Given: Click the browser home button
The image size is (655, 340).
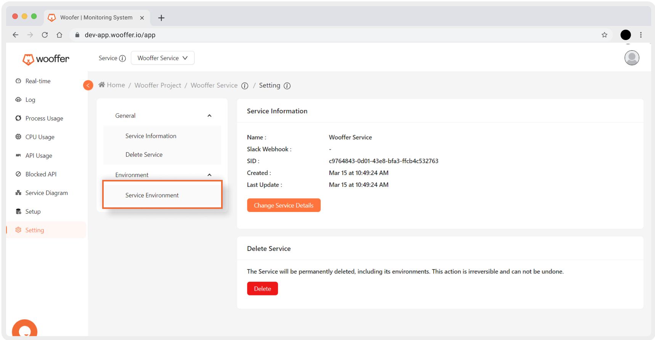Looking at the screenshot, I should pyautogui.click(x=59, y=35).
